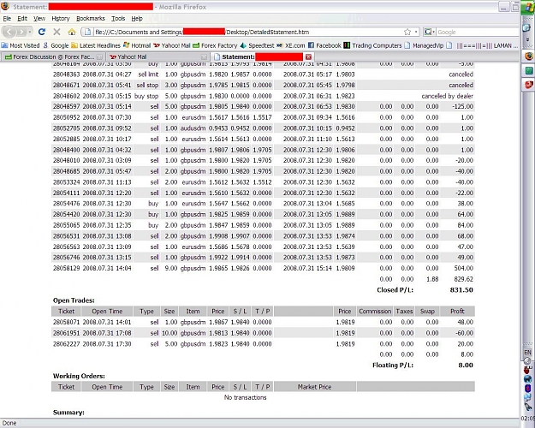Viewport: 535px width, 428px height.
Task: Open the Forex Factory bookmark
Action: click(215, 45)
